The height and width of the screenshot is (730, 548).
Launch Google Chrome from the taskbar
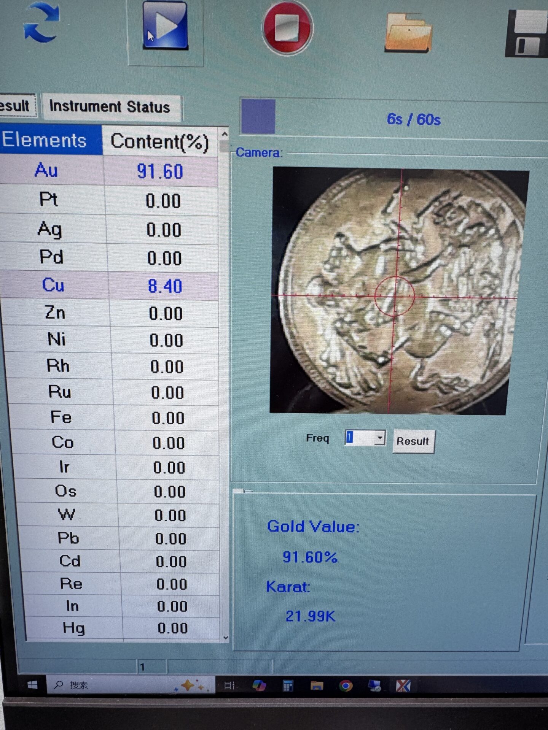coord(346,686)
